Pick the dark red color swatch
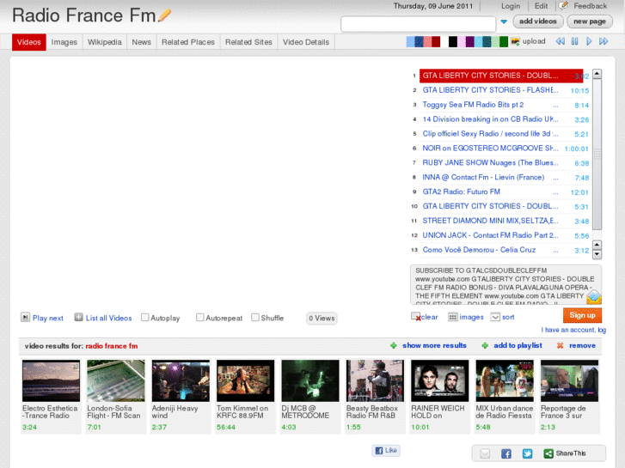The height and width of the screenshot is (468, 625). 436,41
